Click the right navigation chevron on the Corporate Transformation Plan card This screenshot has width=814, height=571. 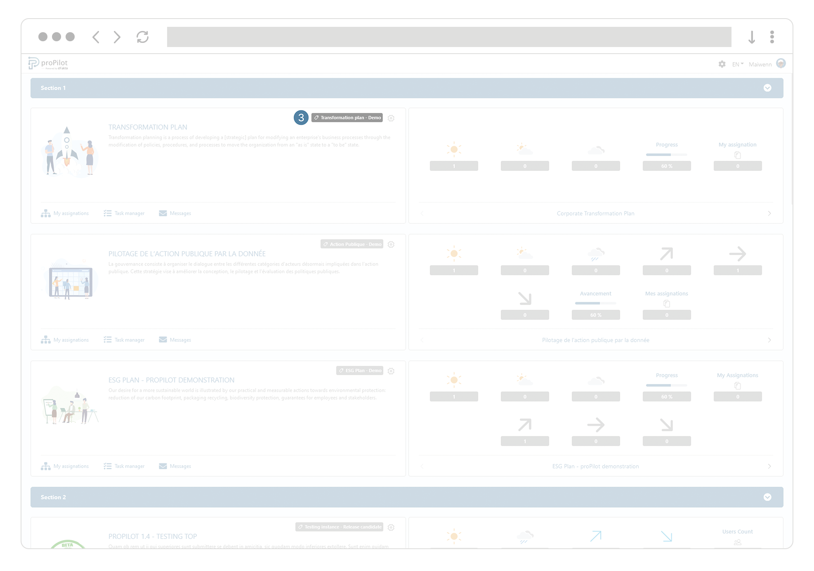[769, 213]
